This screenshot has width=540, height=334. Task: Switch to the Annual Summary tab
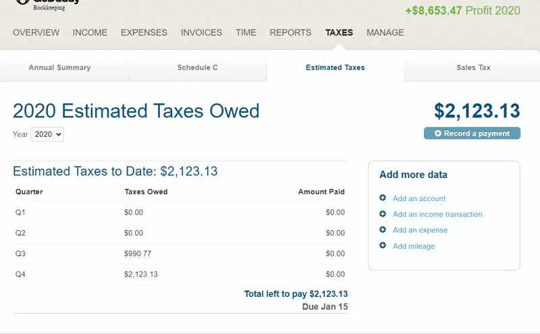pos(59,67)
